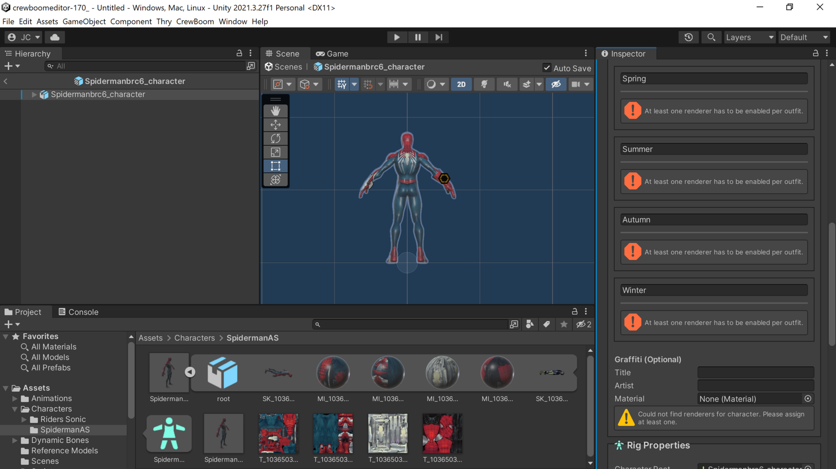836x469 pixels.
Task: Open the GameObject menu
Action: (x=84, y=21)
